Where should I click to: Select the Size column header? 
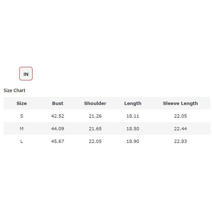click(22, 103)
